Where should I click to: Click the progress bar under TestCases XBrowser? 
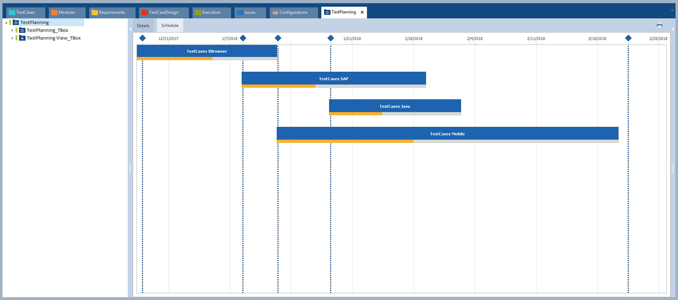click(207, 59)
